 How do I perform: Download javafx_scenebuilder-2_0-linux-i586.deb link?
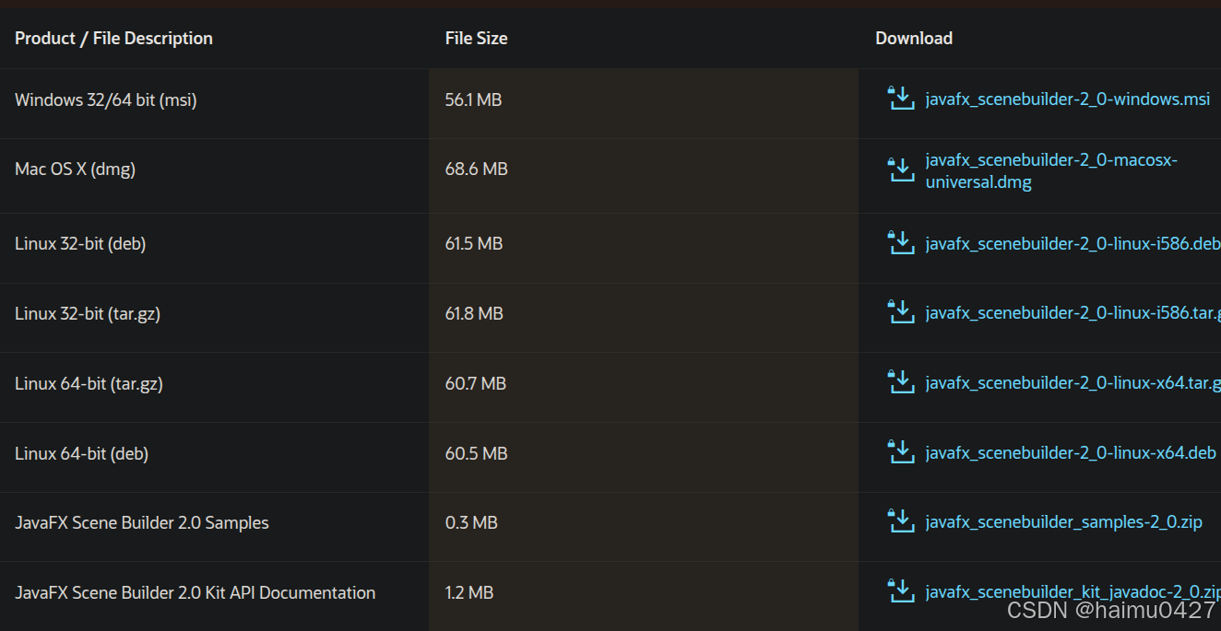point(1073,244)
